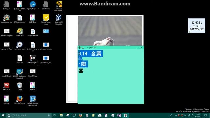Click the "器" caption character
The width and height of the screenshot is (210, 118).
81,71
